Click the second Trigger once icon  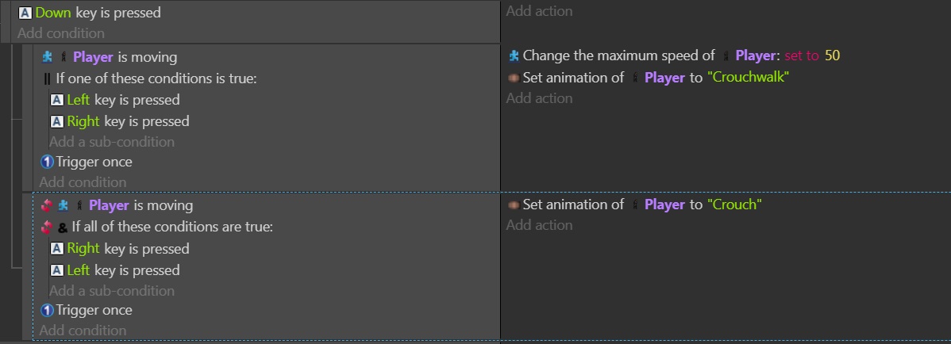(48, 310)
